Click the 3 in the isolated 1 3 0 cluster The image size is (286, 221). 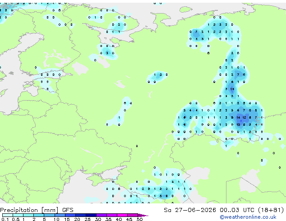click(161, 74)
